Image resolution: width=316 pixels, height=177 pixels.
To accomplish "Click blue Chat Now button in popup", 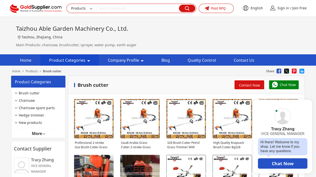I will [x=282, y=164].
